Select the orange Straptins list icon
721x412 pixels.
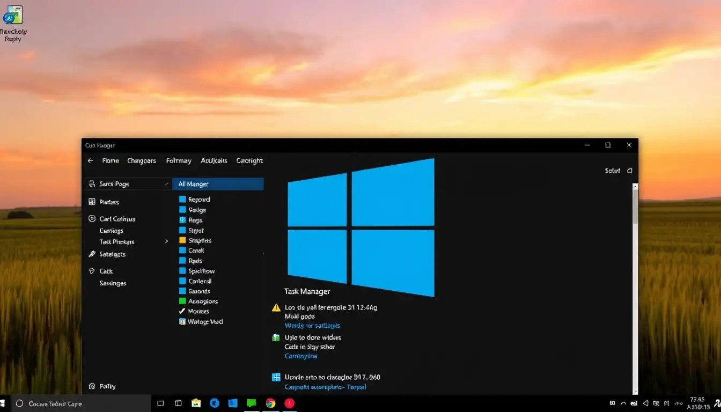[182, 240]
